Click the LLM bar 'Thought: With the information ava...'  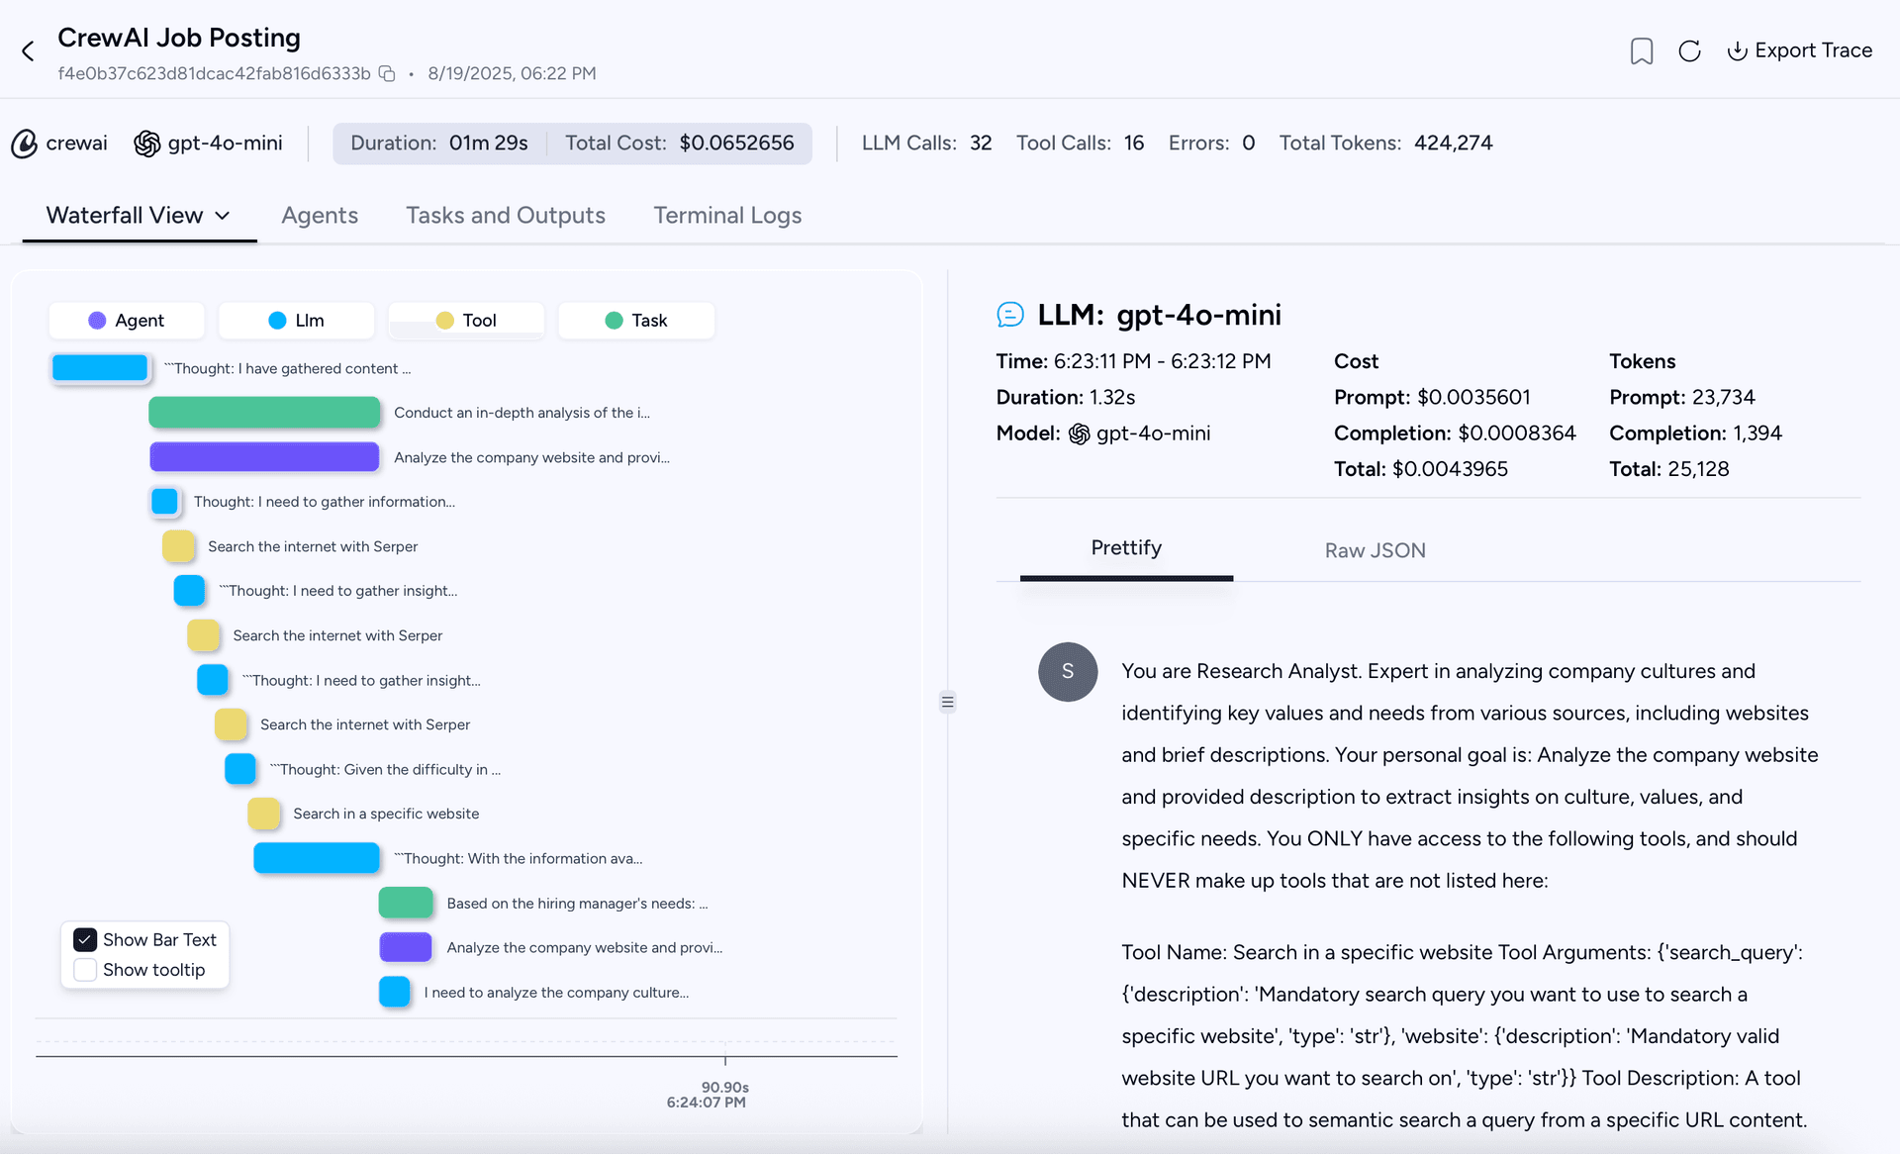pos(317,858)
